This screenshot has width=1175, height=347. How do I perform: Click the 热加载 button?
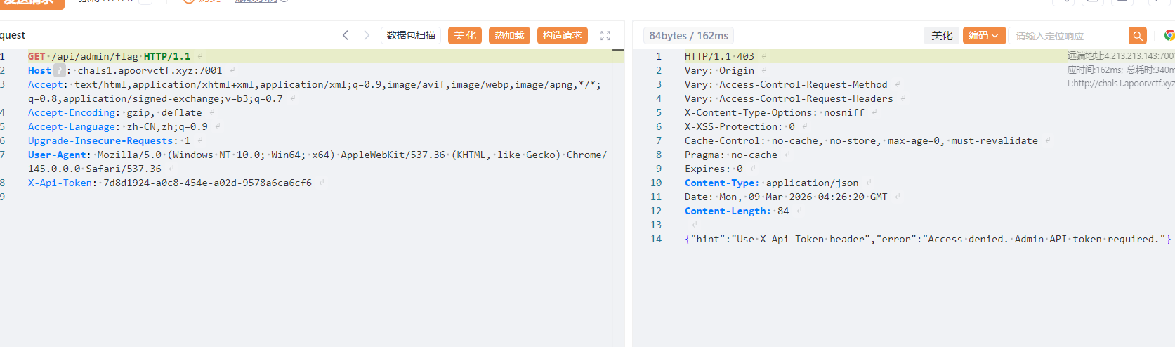pos(509,35)
